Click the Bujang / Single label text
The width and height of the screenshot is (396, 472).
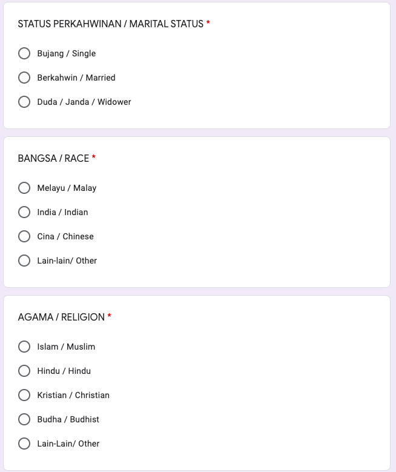pos(67,53)
